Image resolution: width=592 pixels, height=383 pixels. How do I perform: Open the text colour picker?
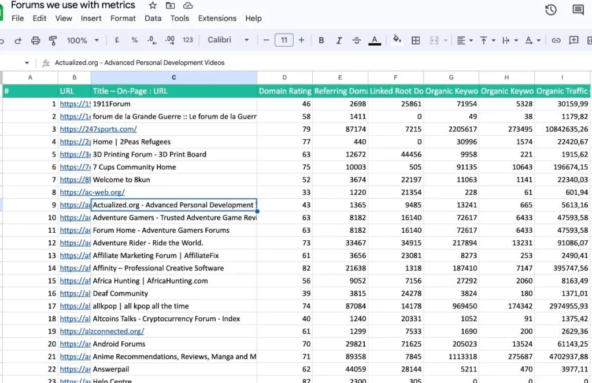coord(375,40)
